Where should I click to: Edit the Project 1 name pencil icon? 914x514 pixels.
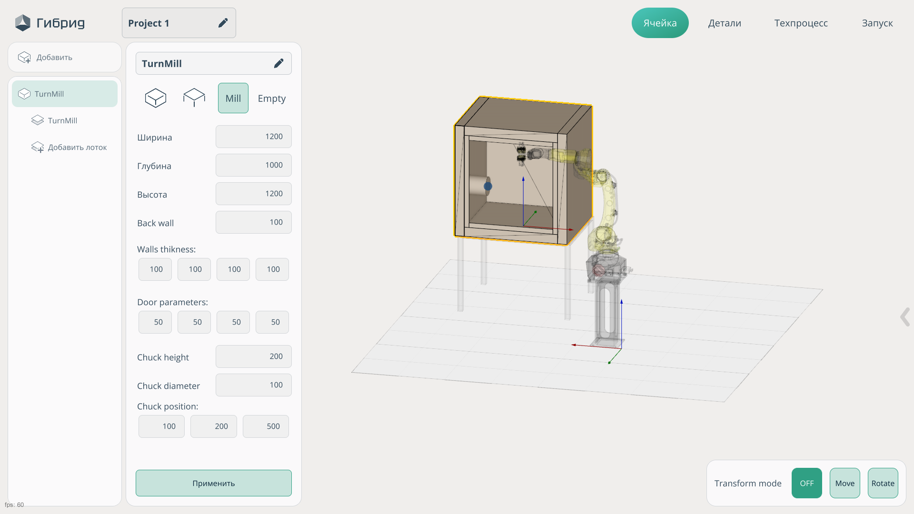pos(223,23)
